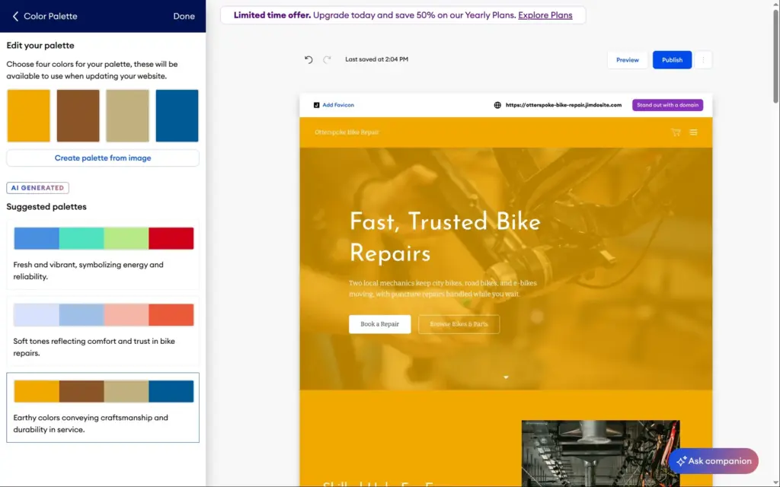Click the globe icon beside the site URL
780x487 pixels.
(497, 105)
